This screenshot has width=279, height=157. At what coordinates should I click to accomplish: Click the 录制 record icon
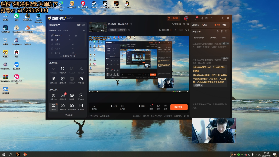pyautogui.click(x=158, y=107)
